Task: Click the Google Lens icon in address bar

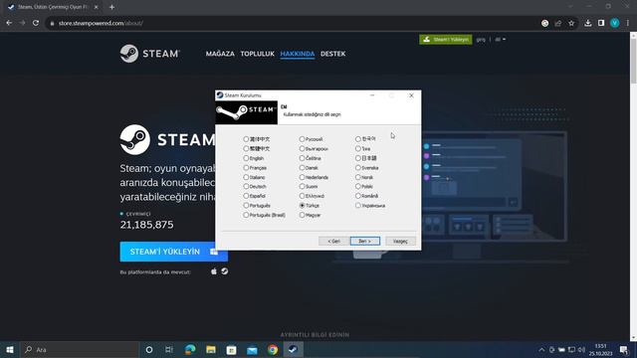Action: click(544, 23)
